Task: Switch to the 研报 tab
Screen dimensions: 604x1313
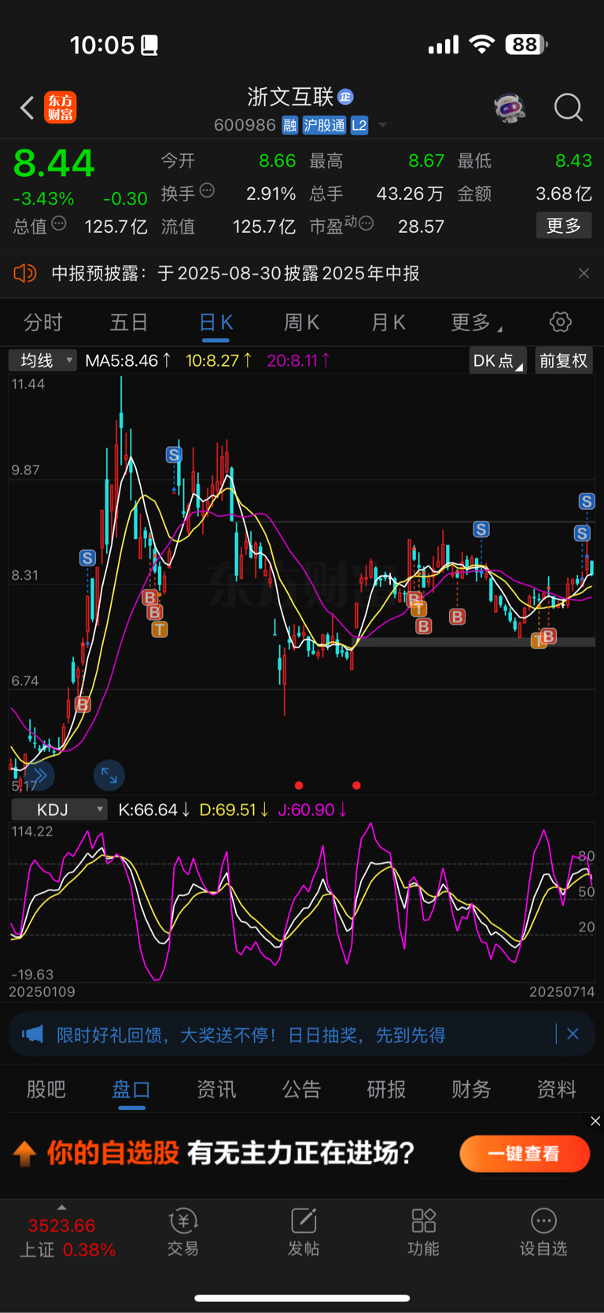Action: click(x=386, y=1089)
